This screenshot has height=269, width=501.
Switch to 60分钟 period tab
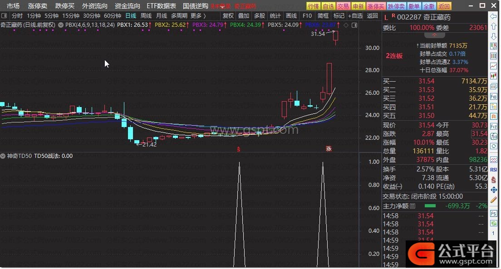[x=113, y=16]
